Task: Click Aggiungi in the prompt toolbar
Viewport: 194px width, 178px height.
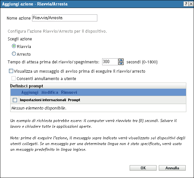Action: pyautogui.click(x=30, y=93)
